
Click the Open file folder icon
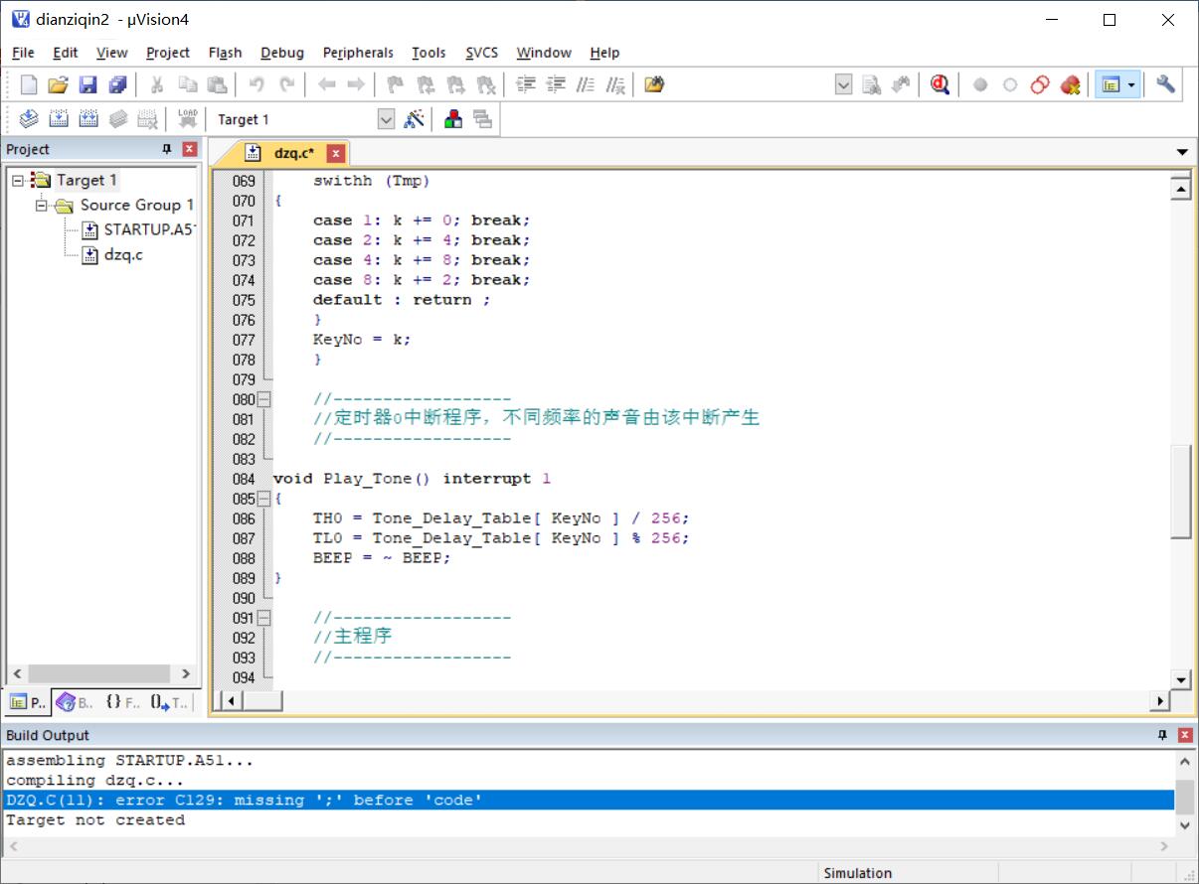pos(59,84)
